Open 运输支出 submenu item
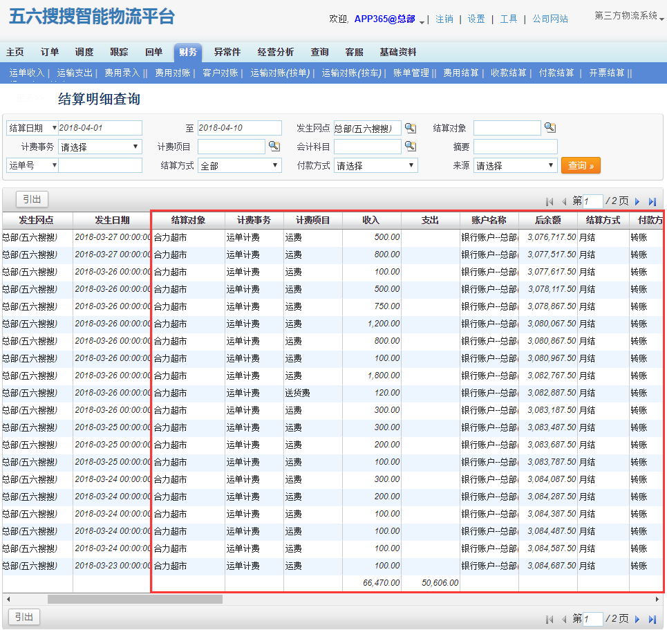This screenshot has height=630, width=667. pos(75,73)
